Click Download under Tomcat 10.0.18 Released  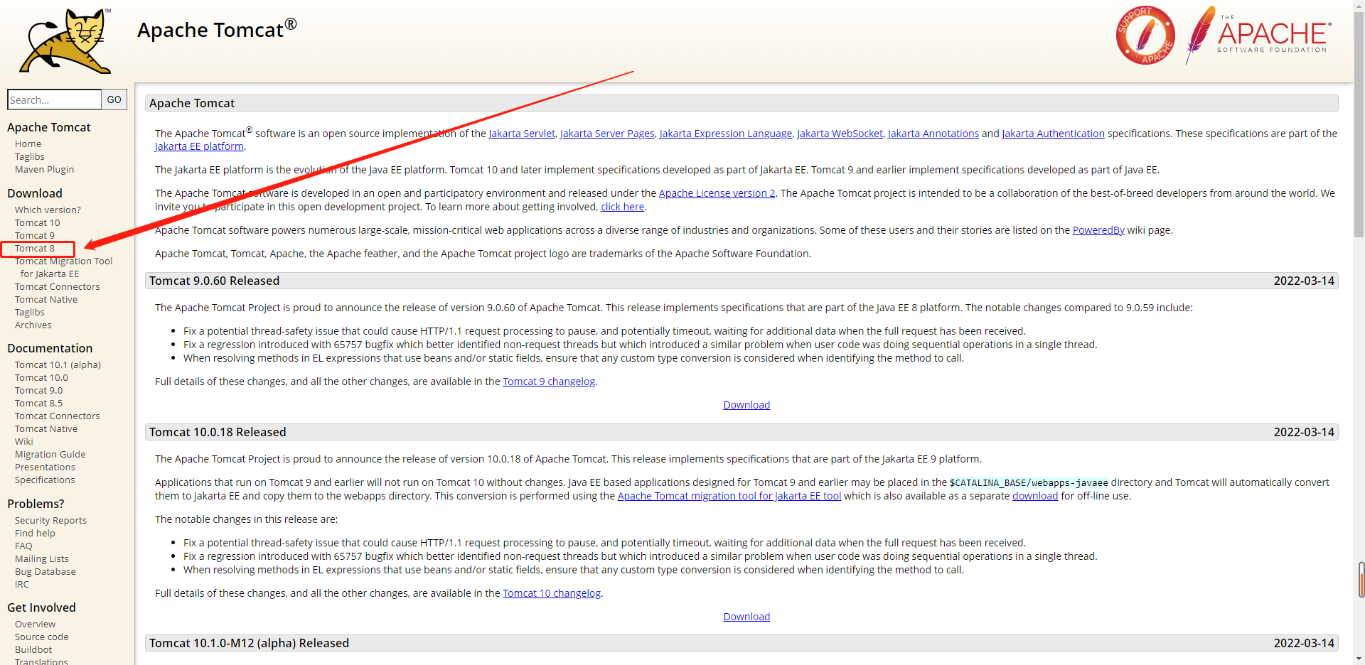746,617
